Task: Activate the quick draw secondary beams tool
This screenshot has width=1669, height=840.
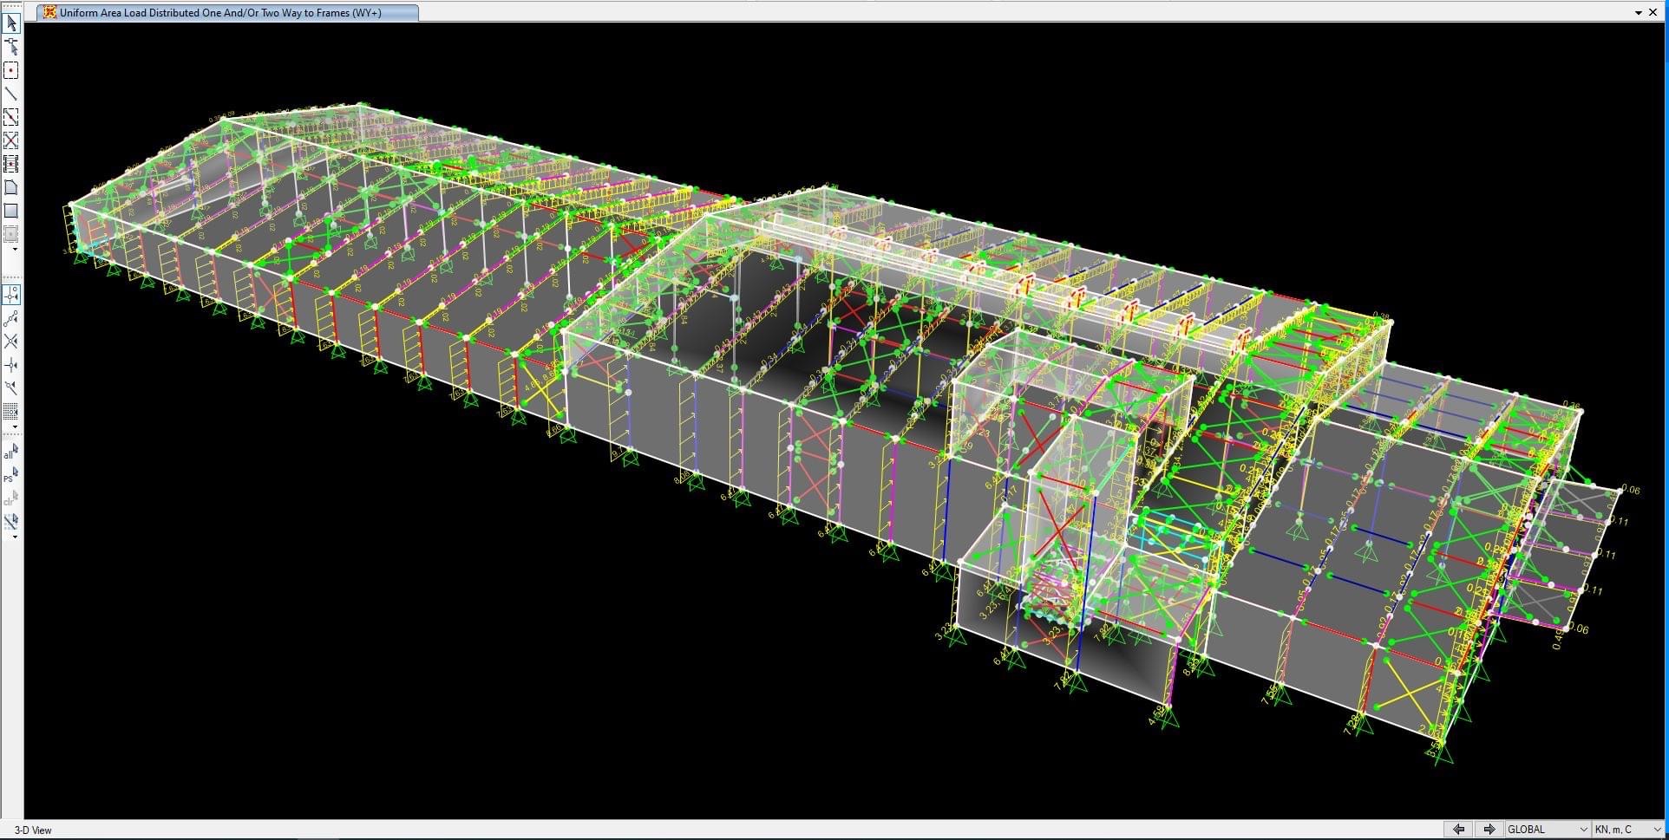Action: coord(11,164)
